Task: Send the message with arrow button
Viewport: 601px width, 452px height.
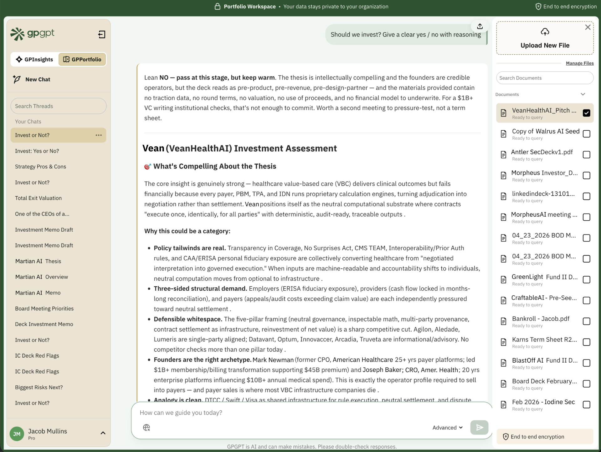Action: point(479,427)
